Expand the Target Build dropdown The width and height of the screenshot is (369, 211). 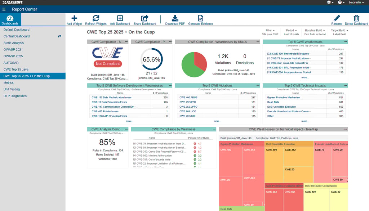point(339,30)
